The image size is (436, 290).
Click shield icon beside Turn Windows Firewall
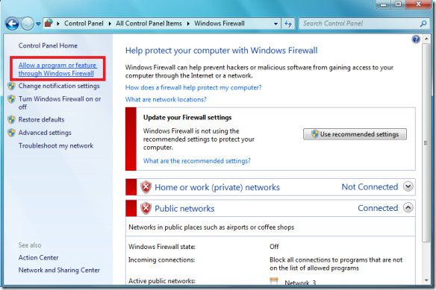(x=11, y=99)
